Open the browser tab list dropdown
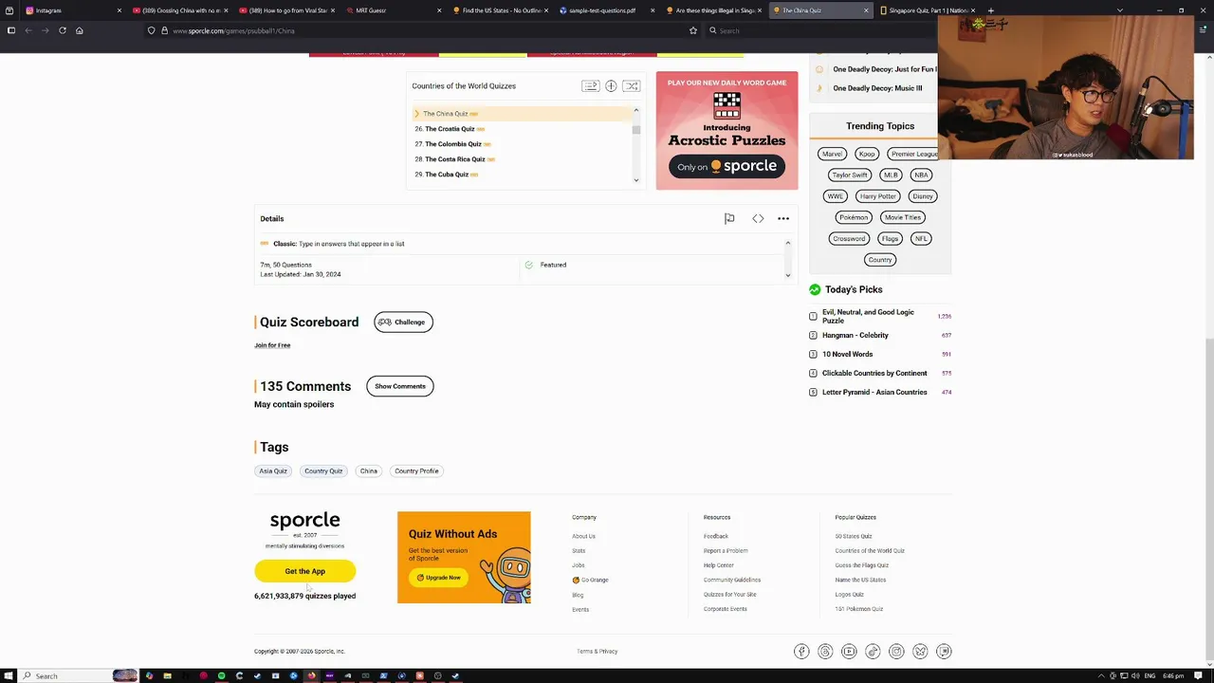Viewport: 1214px width, 683px height. [x=1120, y=10]
